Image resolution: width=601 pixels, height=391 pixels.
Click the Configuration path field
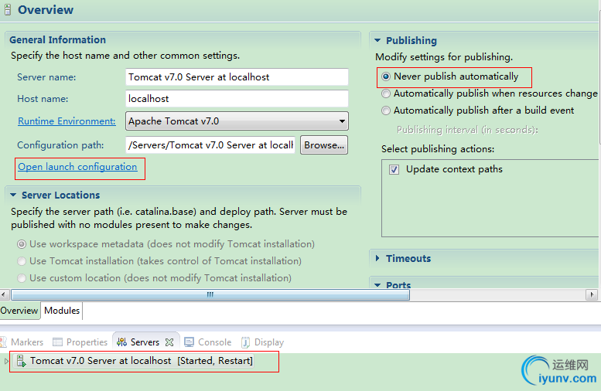(x=210, y=145)
